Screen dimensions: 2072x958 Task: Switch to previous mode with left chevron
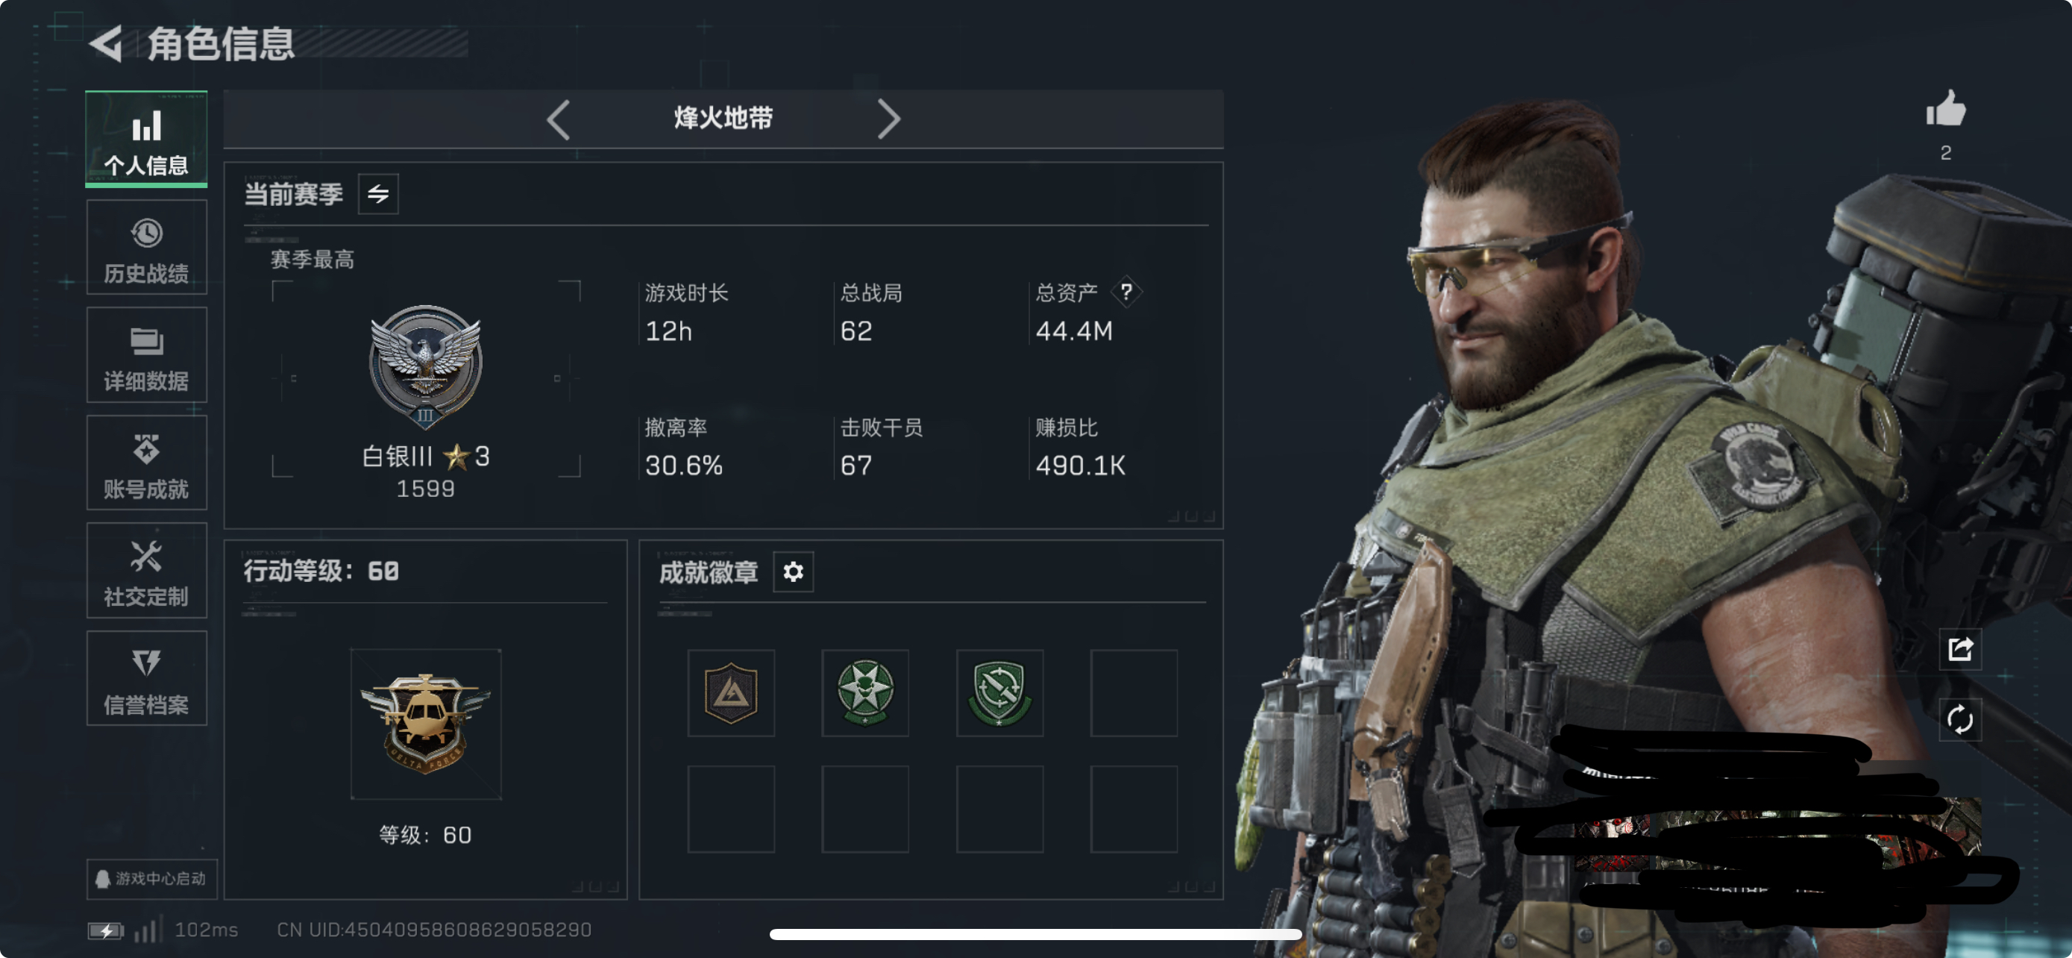coord(558,119)
